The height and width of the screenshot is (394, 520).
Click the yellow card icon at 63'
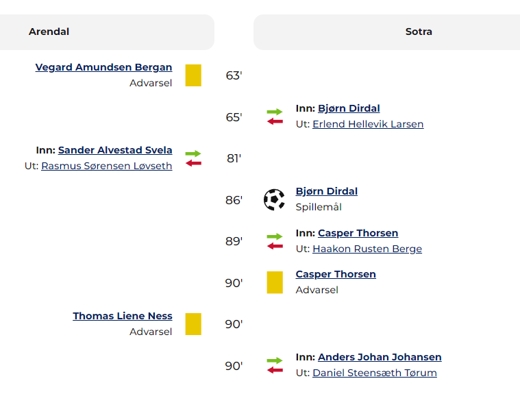tap(193, 75)
